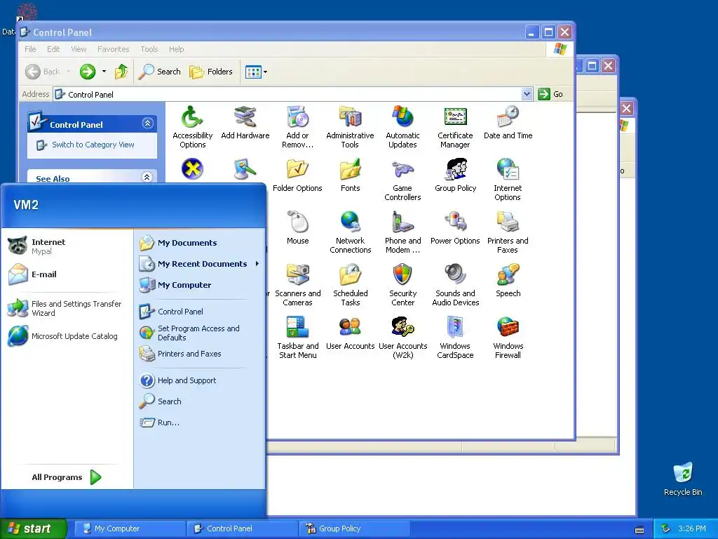This screenshot has height=539, width=718.
Task: Open the Favorites menu
Action: 113,49
